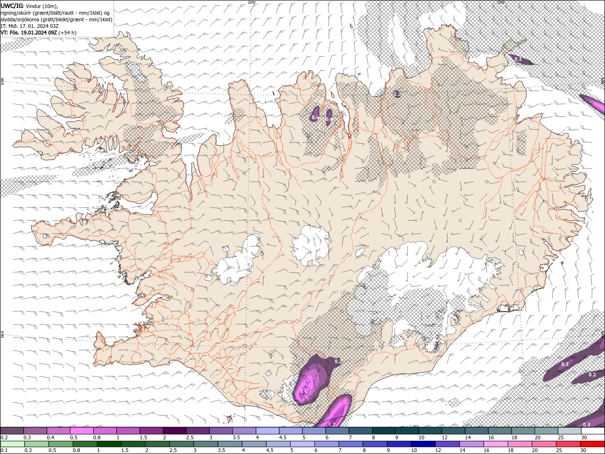605x454 pixels.
Task: Click the 'slydda/snjókoma (grátt/bleikt/grænt - mm/1klst)' line
Action: [56, 19]
